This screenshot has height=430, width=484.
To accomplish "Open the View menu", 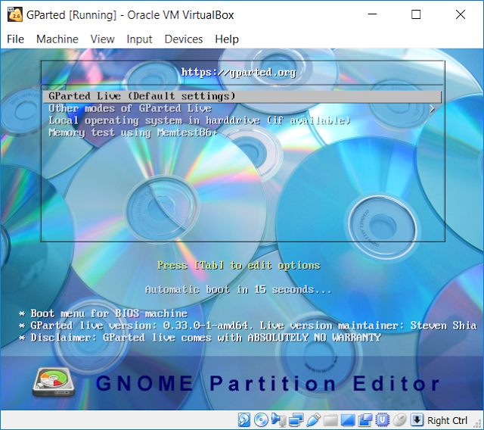I will click(x=103, y=39).
